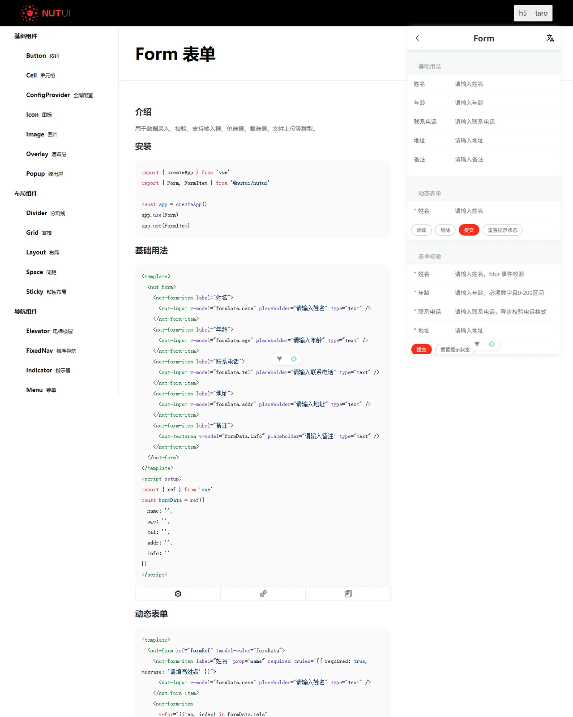Go to Layout 布局 in the sidebar
The width and height of the screenshot is (573, 717).
(43, 253)
